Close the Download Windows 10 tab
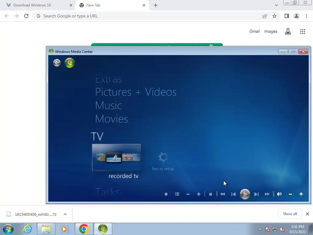Screen dimensions: 313x235 (x=71, y=5)
